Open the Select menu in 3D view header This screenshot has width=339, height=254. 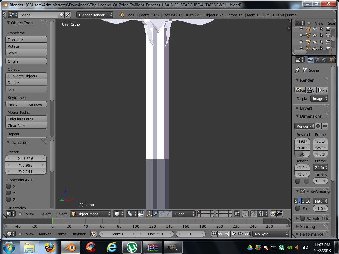coord(45,214)
